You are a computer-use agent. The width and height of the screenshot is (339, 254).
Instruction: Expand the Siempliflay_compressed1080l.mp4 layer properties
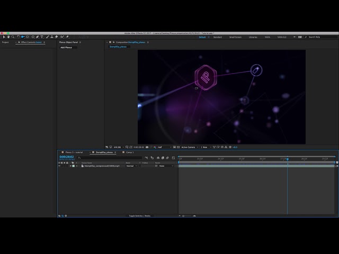(x=70, y=166)
